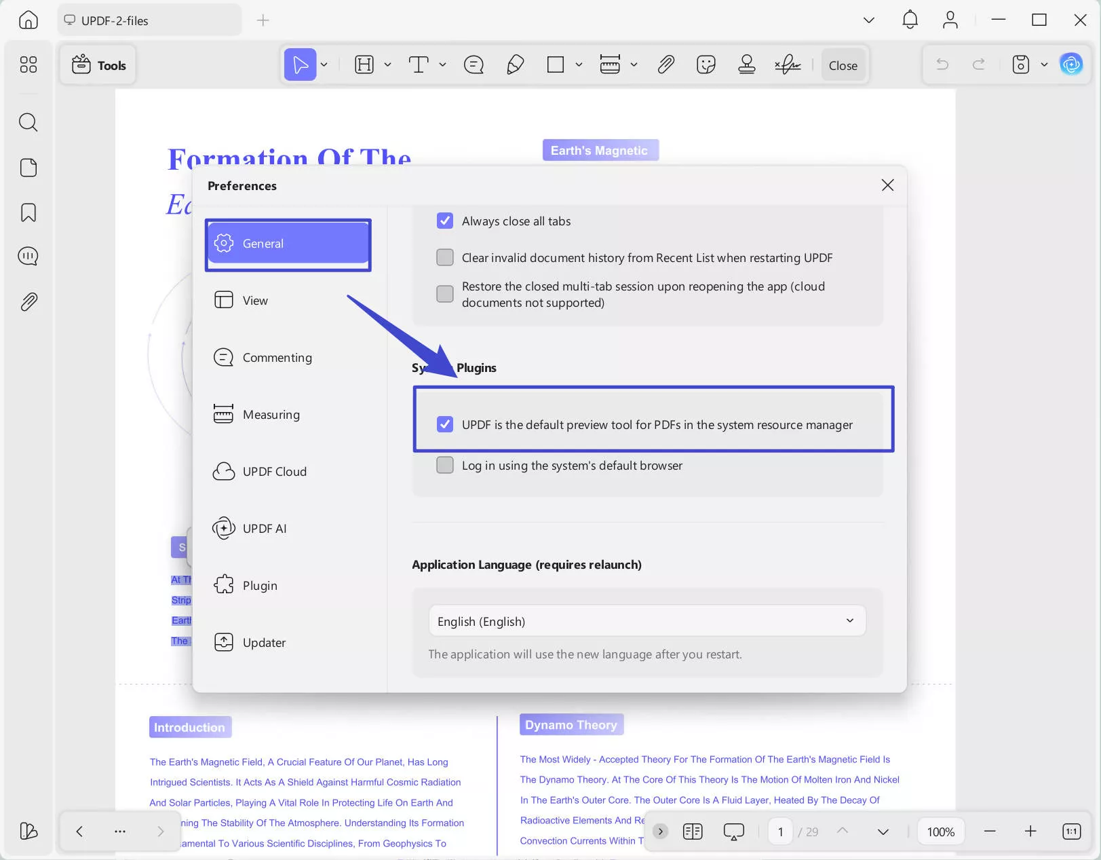Select the rectangle shape tool
The image size is (1101, 860).
click(556, 65)
